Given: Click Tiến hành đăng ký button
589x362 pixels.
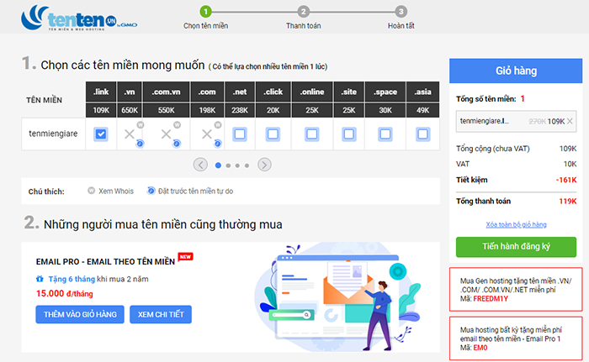Looking at the screenshot, I should [516, 246].
